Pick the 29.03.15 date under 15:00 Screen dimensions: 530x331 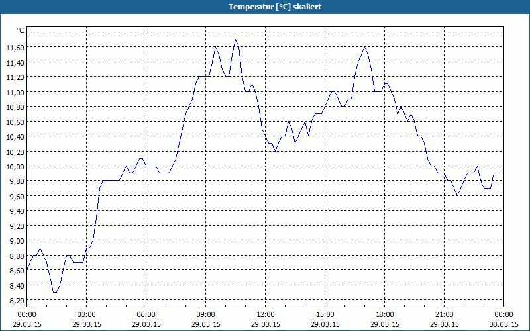(325, 324)
